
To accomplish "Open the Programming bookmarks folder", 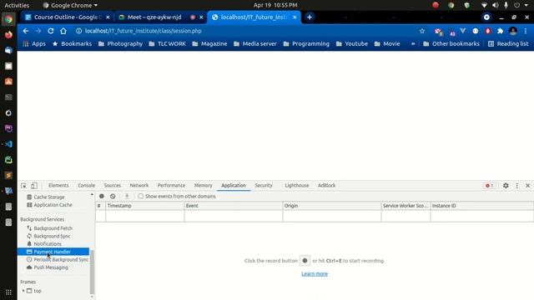I will [306, 44].
